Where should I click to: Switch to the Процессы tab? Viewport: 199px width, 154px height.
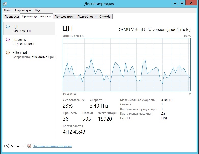pos(11,17)
